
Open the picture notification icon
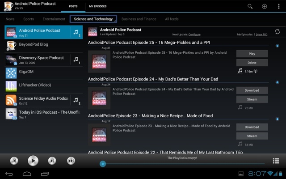[241, 174]
